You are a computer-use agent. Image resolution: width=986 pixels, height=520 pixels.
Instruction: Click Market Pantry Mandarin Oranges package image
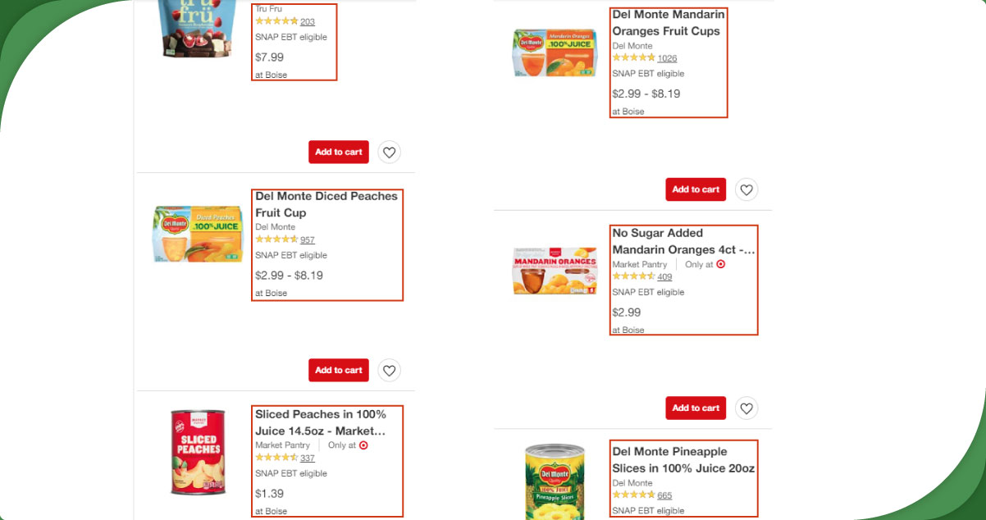click(x=555, y=271)
